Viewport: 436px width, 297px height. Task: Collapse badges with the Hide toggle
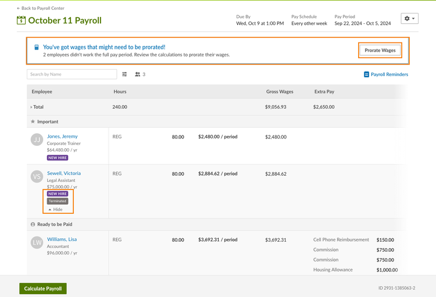click(x=55, y=209)
